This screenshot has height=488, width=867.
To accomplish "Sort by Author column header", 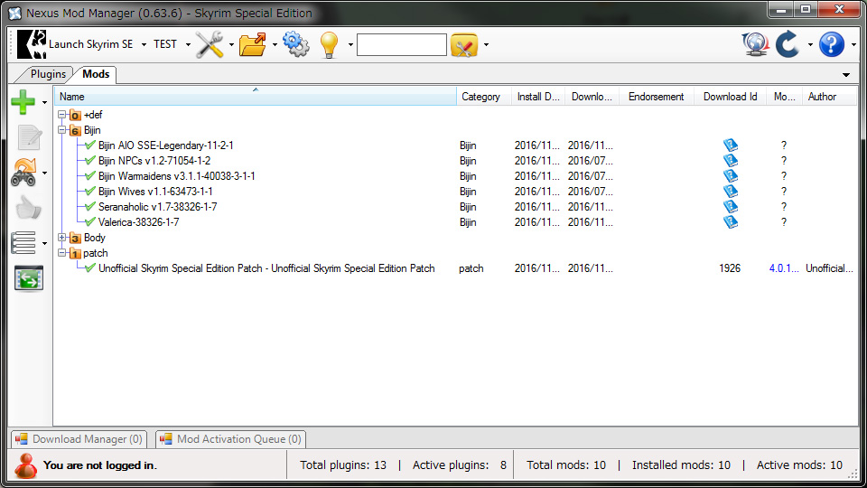I will (828, 97).
